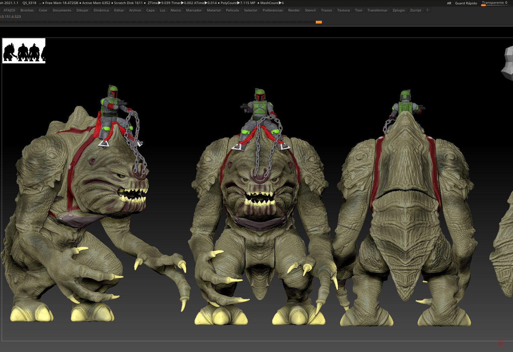Click the AR button
The height and width of the screenshot is (352, 513).
449,3
